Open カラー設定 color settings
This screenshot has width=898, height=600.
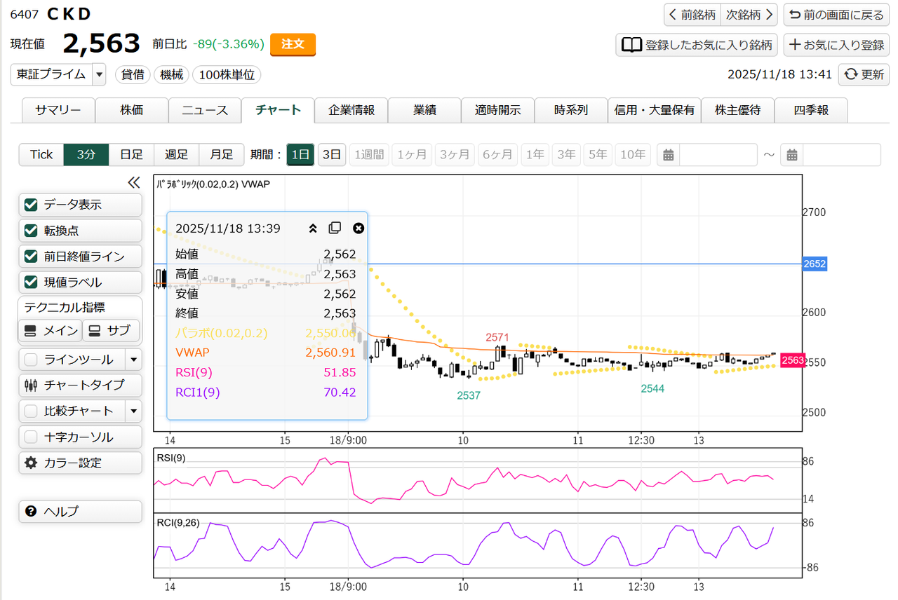point(80,463)
